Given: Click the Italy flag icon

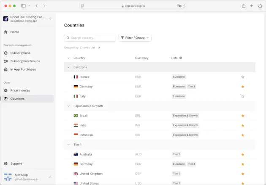Looking at the screenshot, I should tap(76, 96).
